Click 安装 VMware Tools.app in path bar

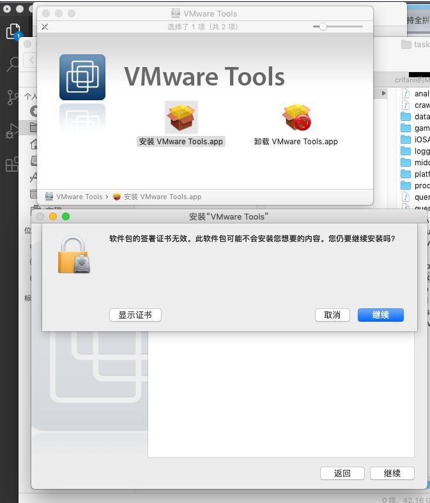(157, 197)
